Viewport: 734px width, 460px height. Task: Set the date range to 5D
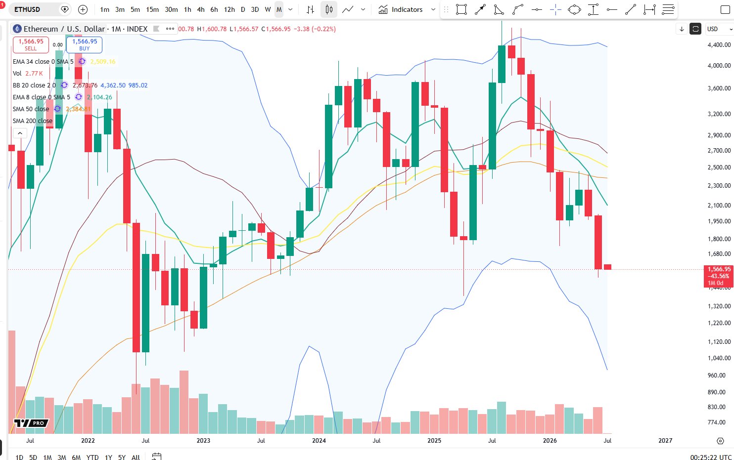tap(33, 457)
